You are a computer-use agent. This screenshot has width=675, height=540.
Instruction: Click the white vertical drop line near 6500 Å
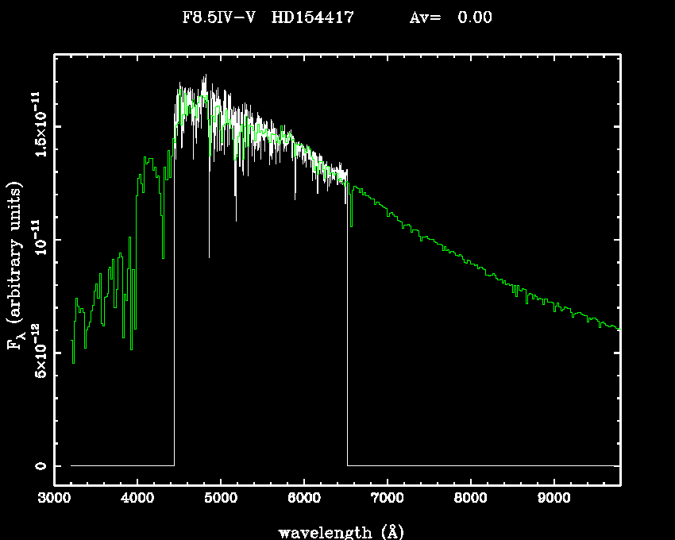click(347, 334)
